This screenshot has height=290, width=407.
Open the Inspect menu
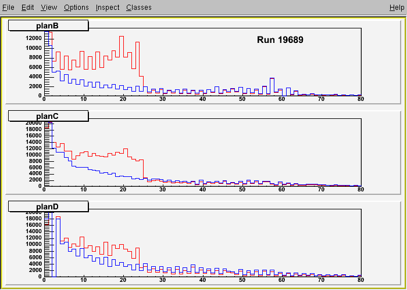108,8
